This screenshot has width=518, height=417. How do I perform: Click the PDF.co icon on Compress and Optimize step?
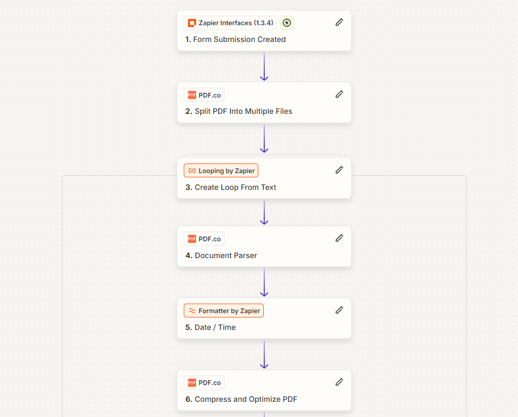click(192, 382)
